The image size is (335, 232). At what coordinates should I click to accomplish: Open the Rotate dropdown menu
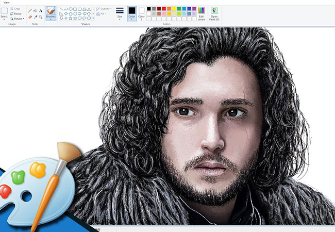[x=17, y=19]
